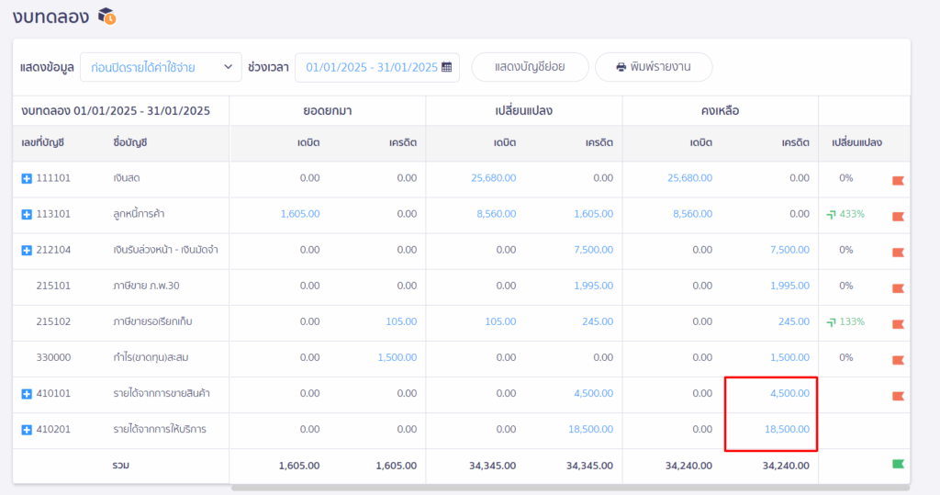
Task: Click the orange flag in row 410101
Action: pyautogui.click(x=898, y=396)
